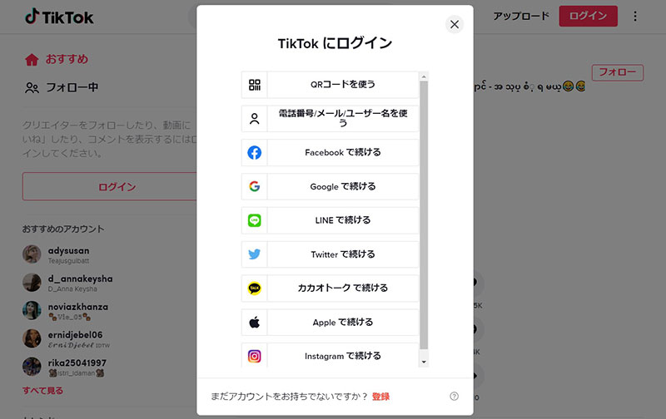This screenshot has height=419, width=666.
Task: Click アップロード in the header
Action: (x=521, y=16)
